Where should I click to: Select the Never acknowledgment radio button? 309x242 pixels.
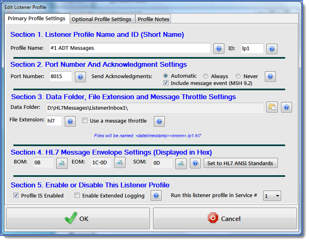[x=238, y=76]
